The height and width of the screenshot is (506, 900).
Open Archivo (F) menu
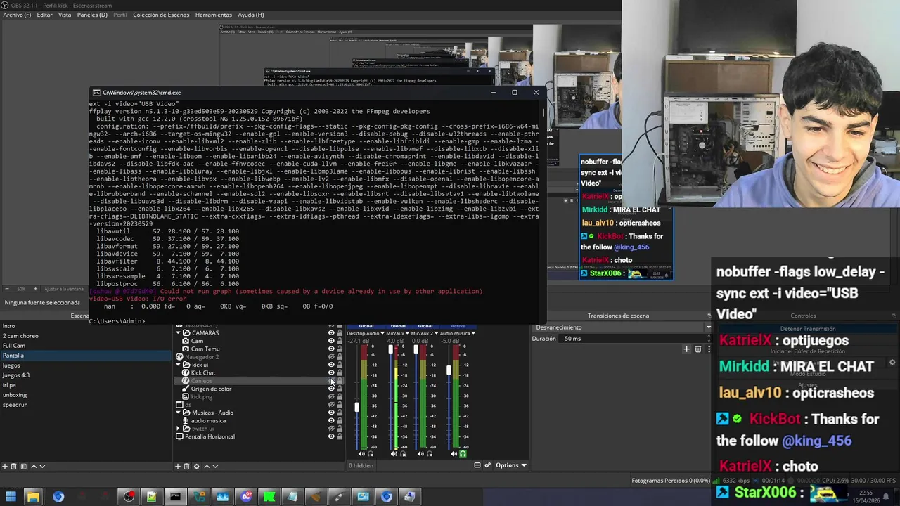(17, 15)
